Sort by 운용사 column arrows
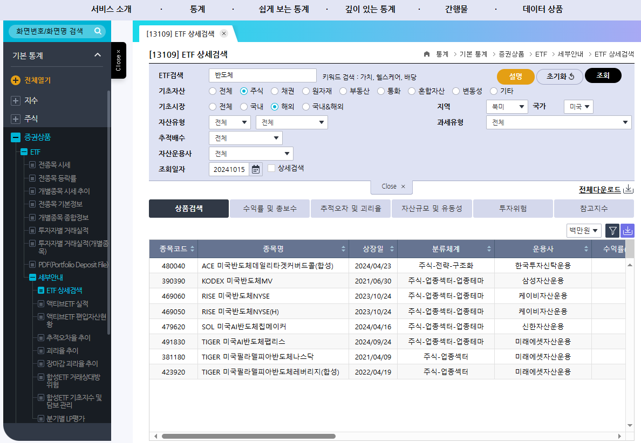 click(586, 249)
